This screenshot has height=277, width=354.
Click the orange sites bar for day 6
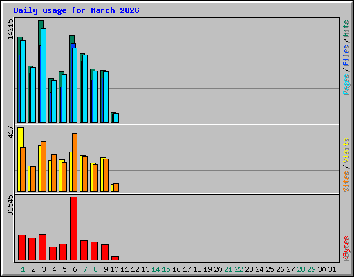coord(75,162)
